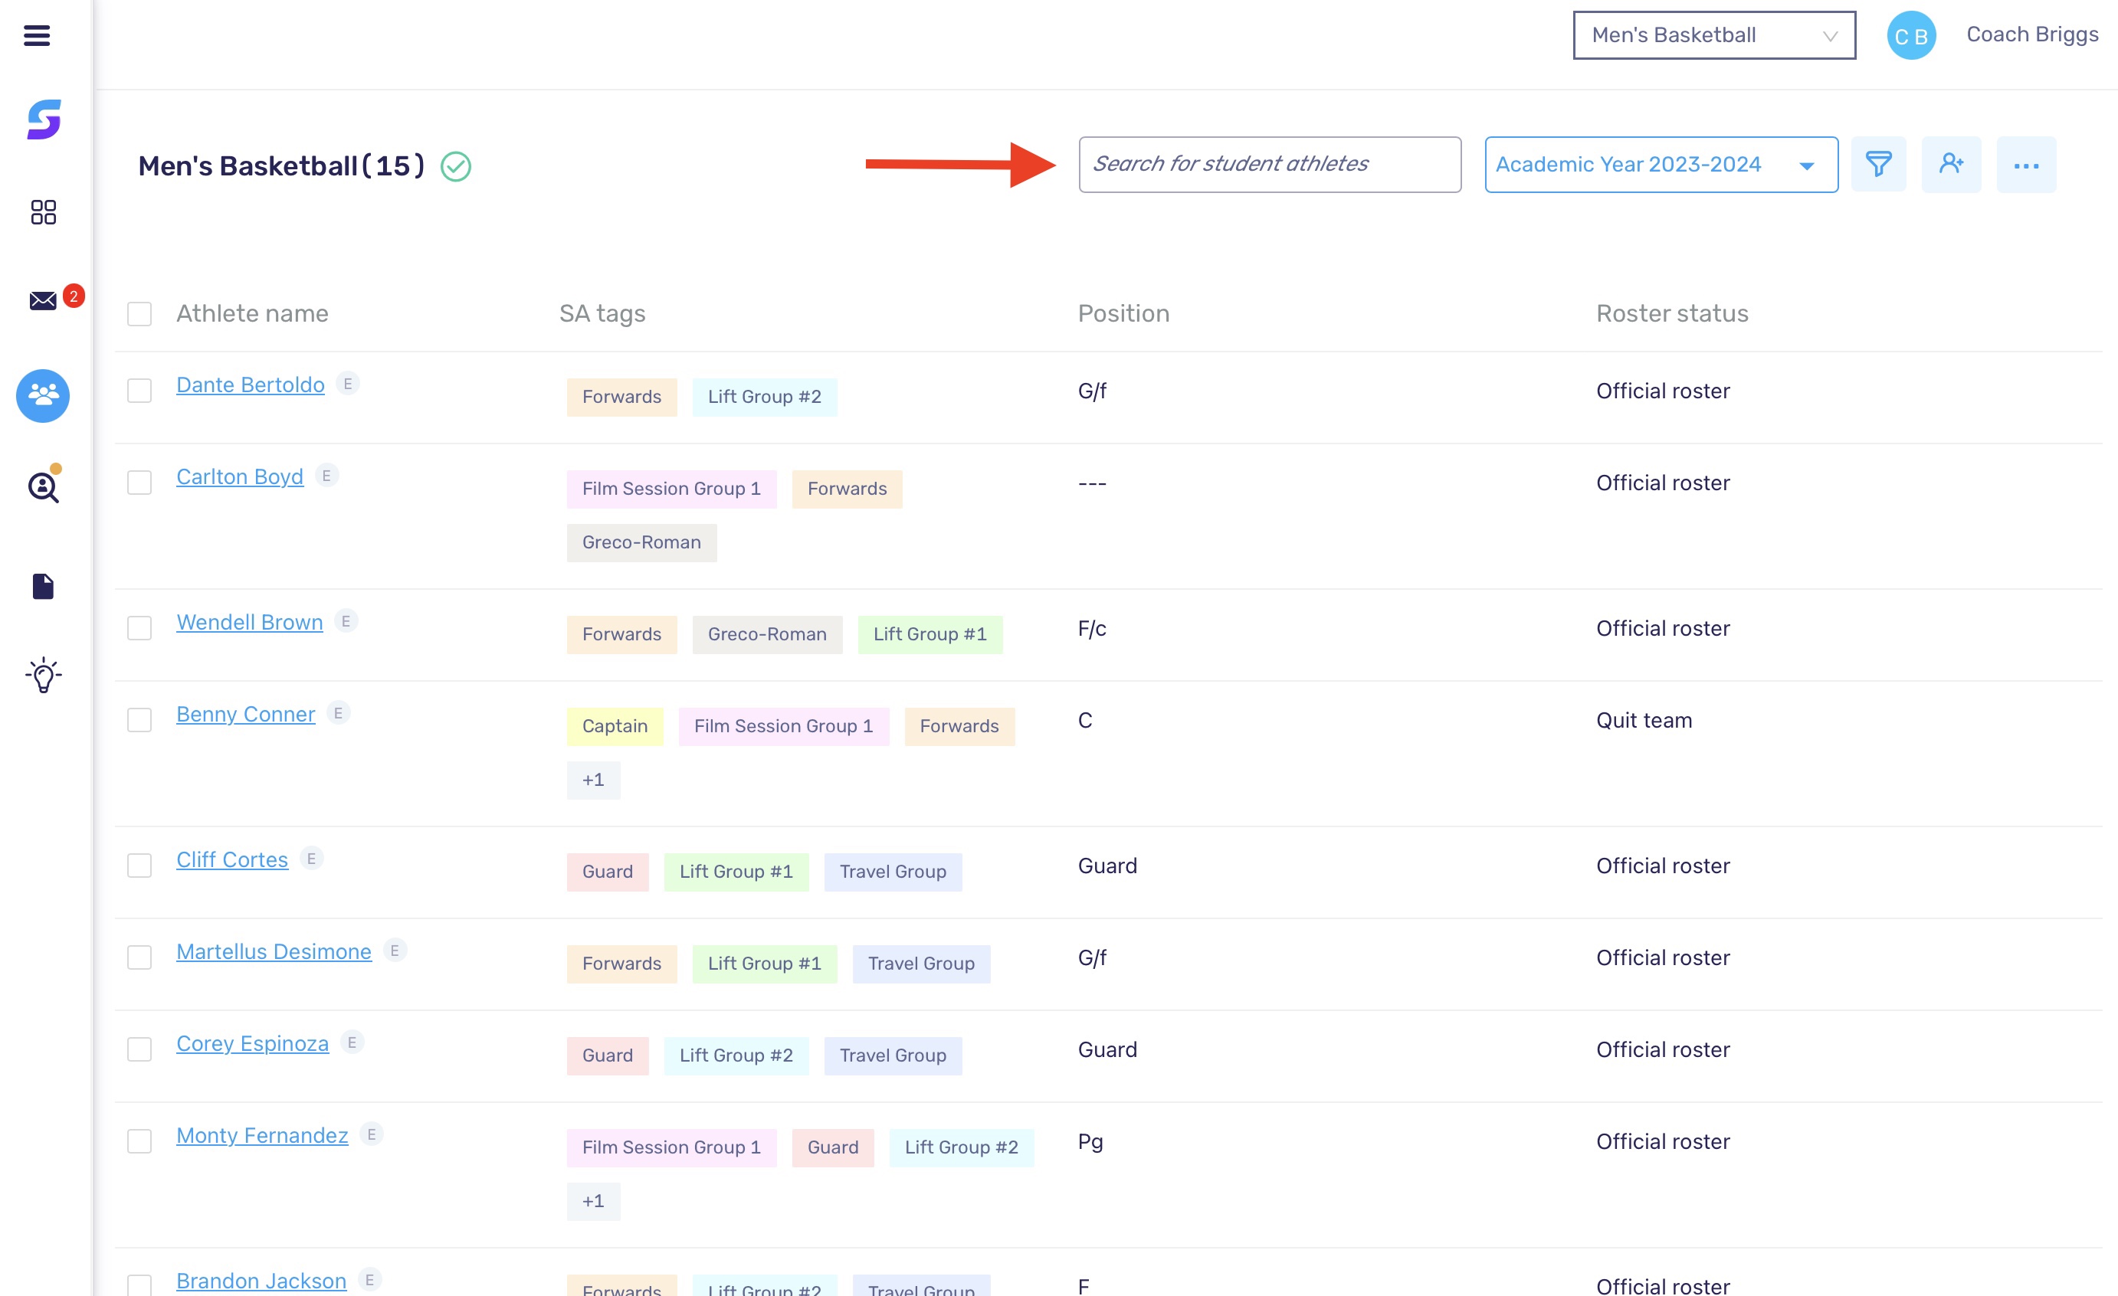Image resolution: width=2118 pixels, height=1296 pixels.
Task: Open the filter roster panel
Action: click(1879, 163)
